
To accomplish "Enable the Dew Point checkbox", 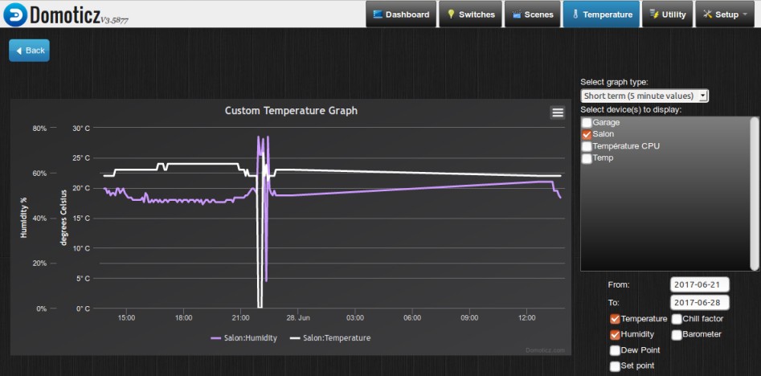I will click(x=615, y=350).
